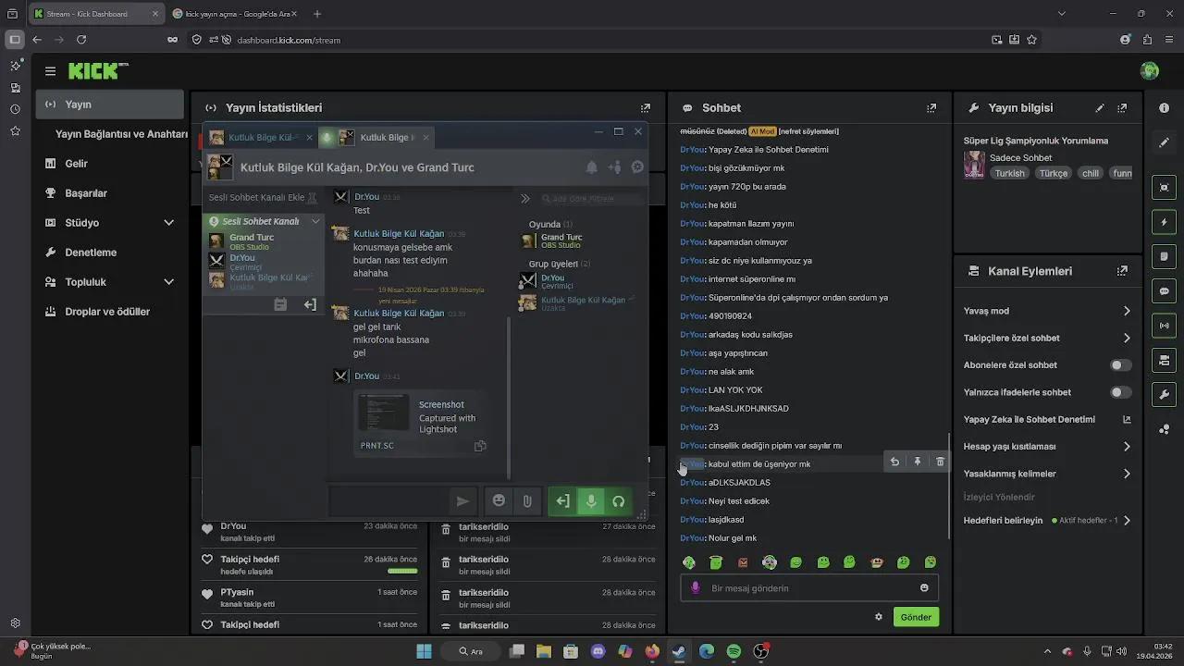Open Yavaş mod options
This screenshot has width=1184, height=666.
(x=1126, y=311)
